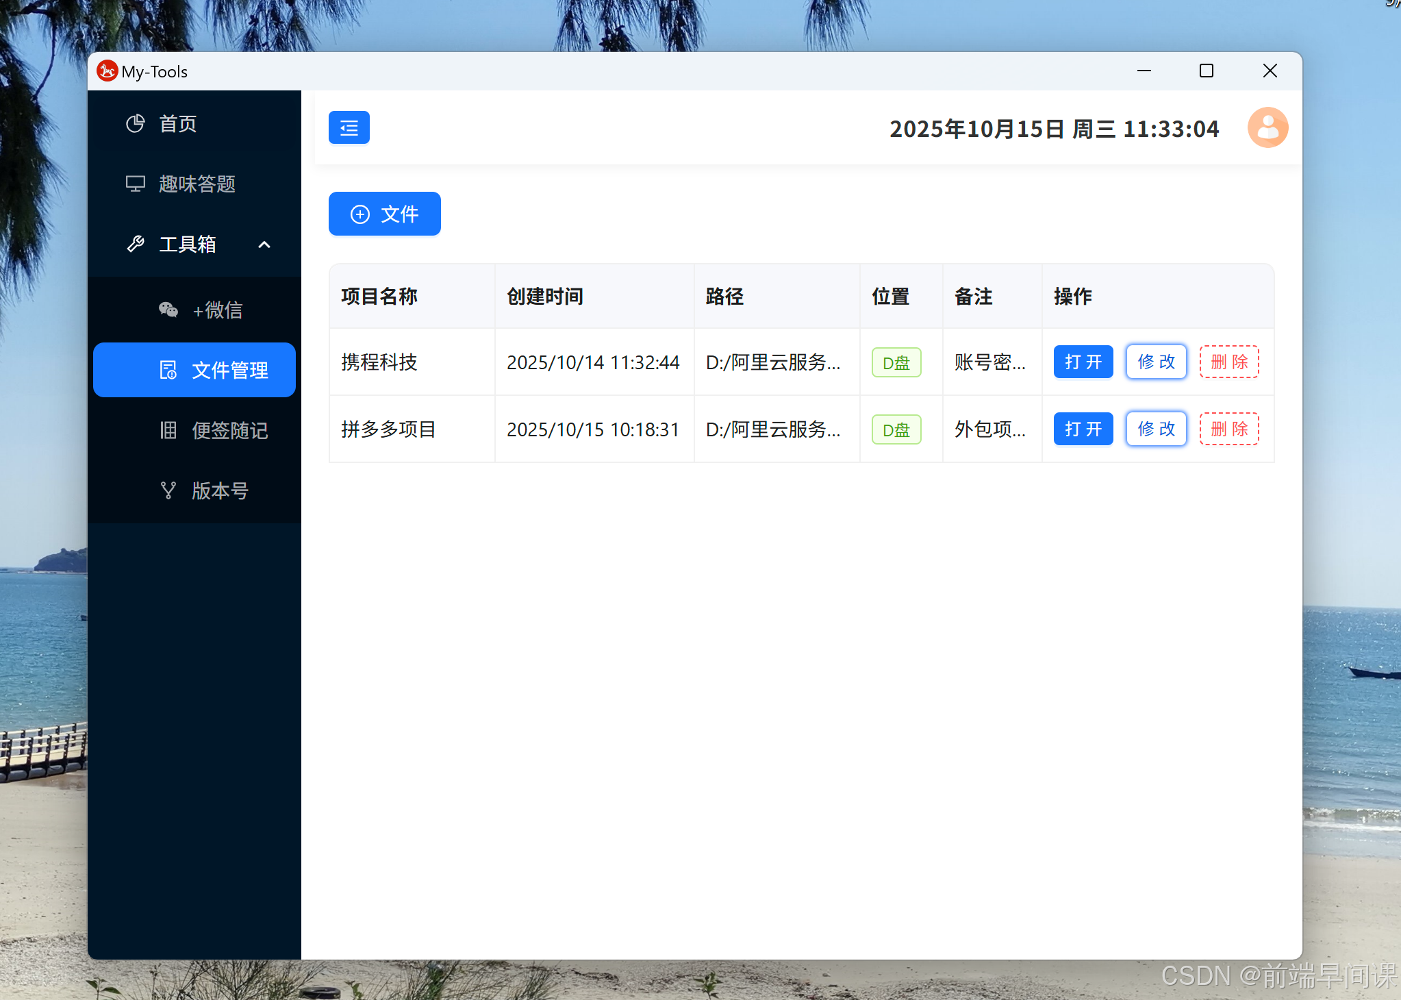Open the 拼多多项目 project
Viewport: 1401px width, 1000px height.
pos(1083,429)
